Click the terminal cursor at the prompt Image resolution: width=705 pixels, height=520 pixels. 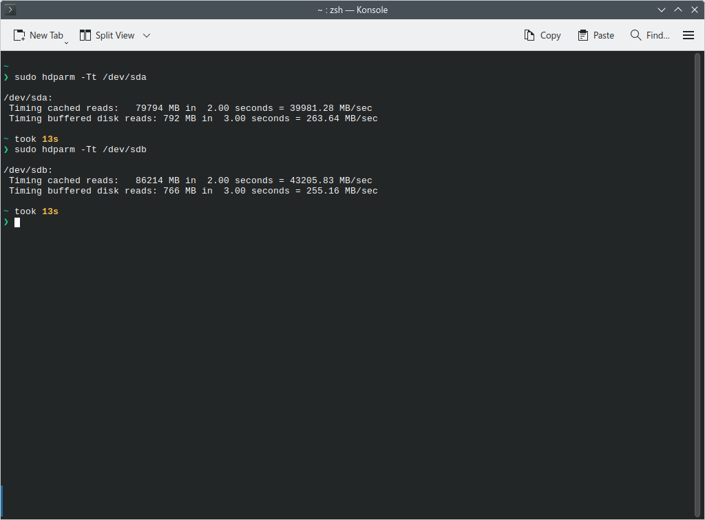click(17, 222)
